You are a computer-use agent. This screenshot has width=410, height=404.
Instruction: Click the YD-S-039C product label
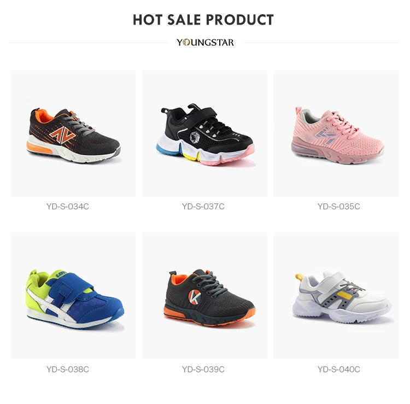click(203, 369)
